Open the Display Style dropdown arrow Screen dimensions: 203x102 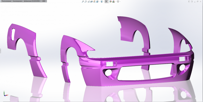[104, 2]
